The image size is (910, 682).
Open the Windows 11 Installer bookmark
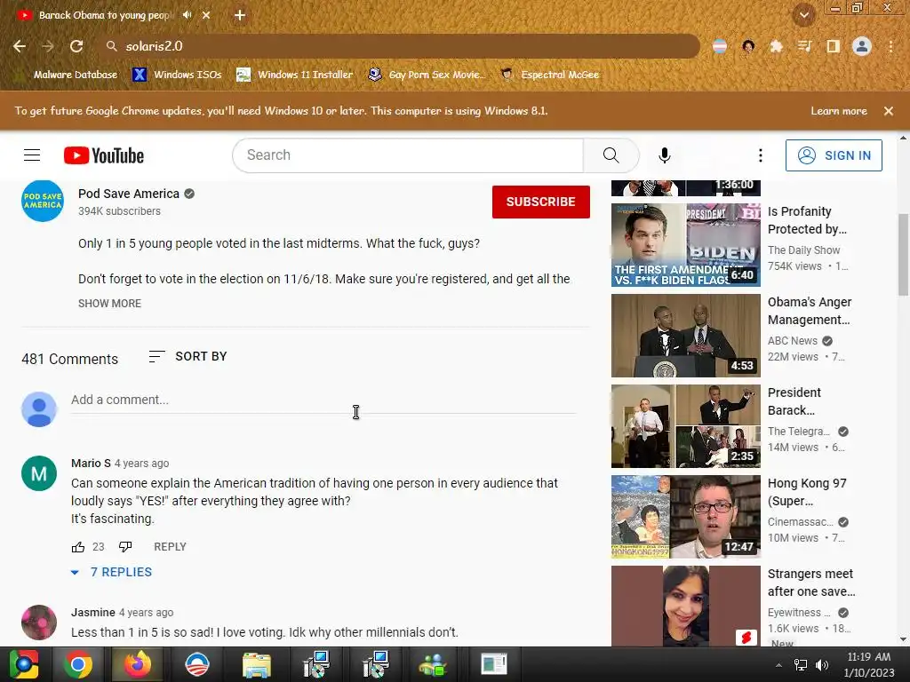295,75
